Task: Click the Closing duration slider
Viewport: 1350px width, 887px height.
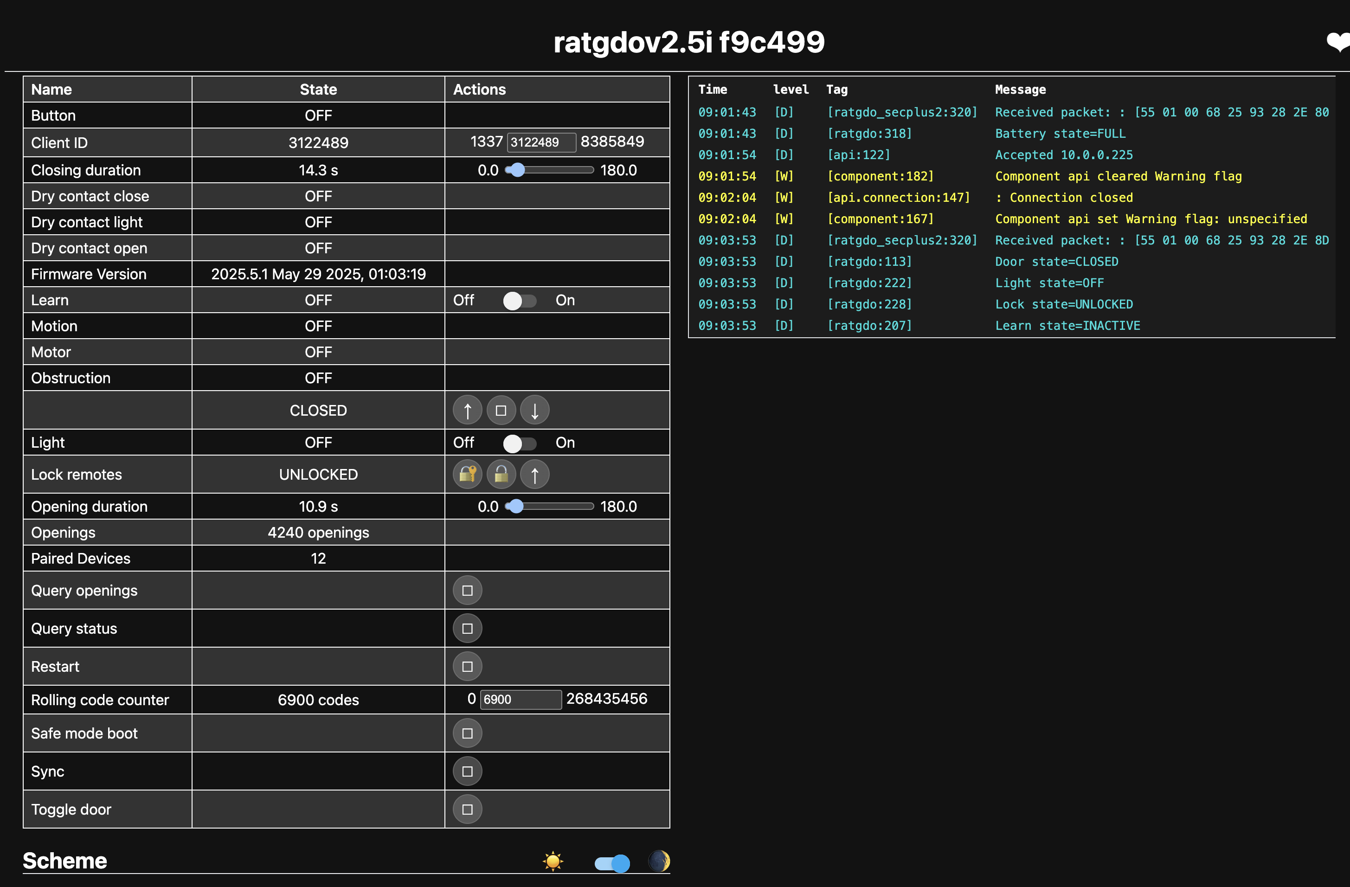Action: pyautogui.click(x=549, y=170)
